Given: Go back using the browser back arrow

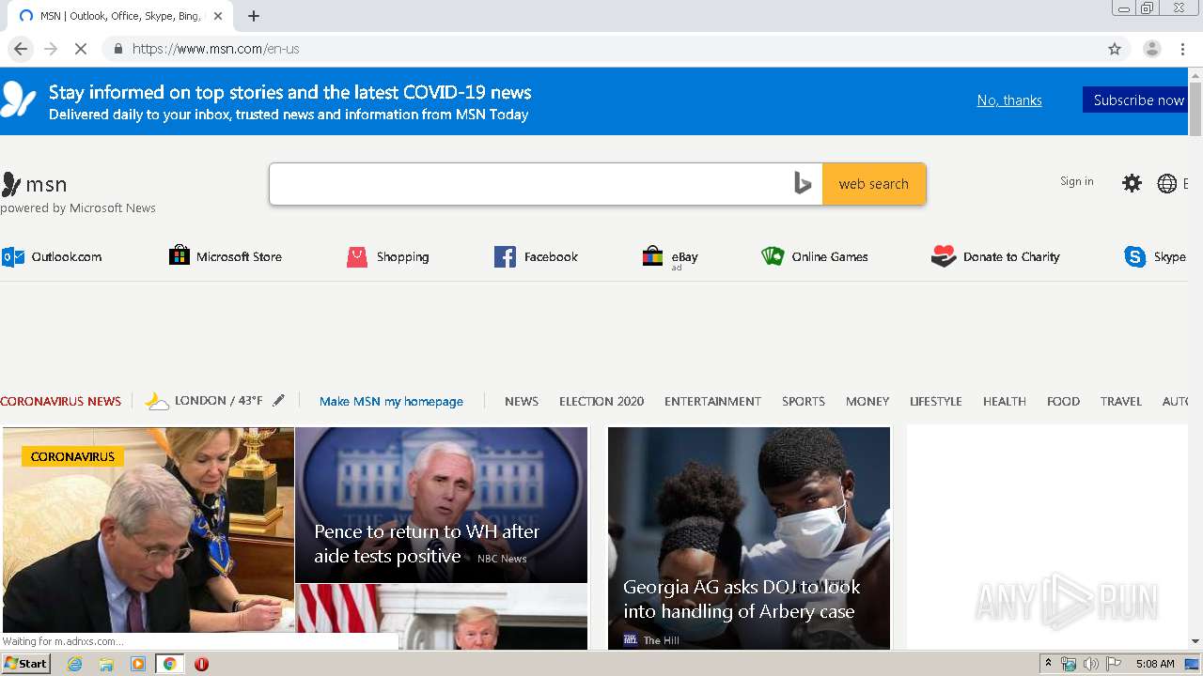Looking at the screenshot, I should [x=21, y=49].
